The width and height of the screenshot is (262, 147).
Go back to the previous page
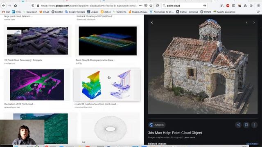pyautogui.click(x=4, y=6)
